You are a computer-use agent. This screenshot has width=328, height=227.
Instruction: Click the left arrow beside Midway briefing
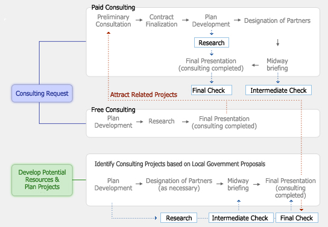(255, 65)
